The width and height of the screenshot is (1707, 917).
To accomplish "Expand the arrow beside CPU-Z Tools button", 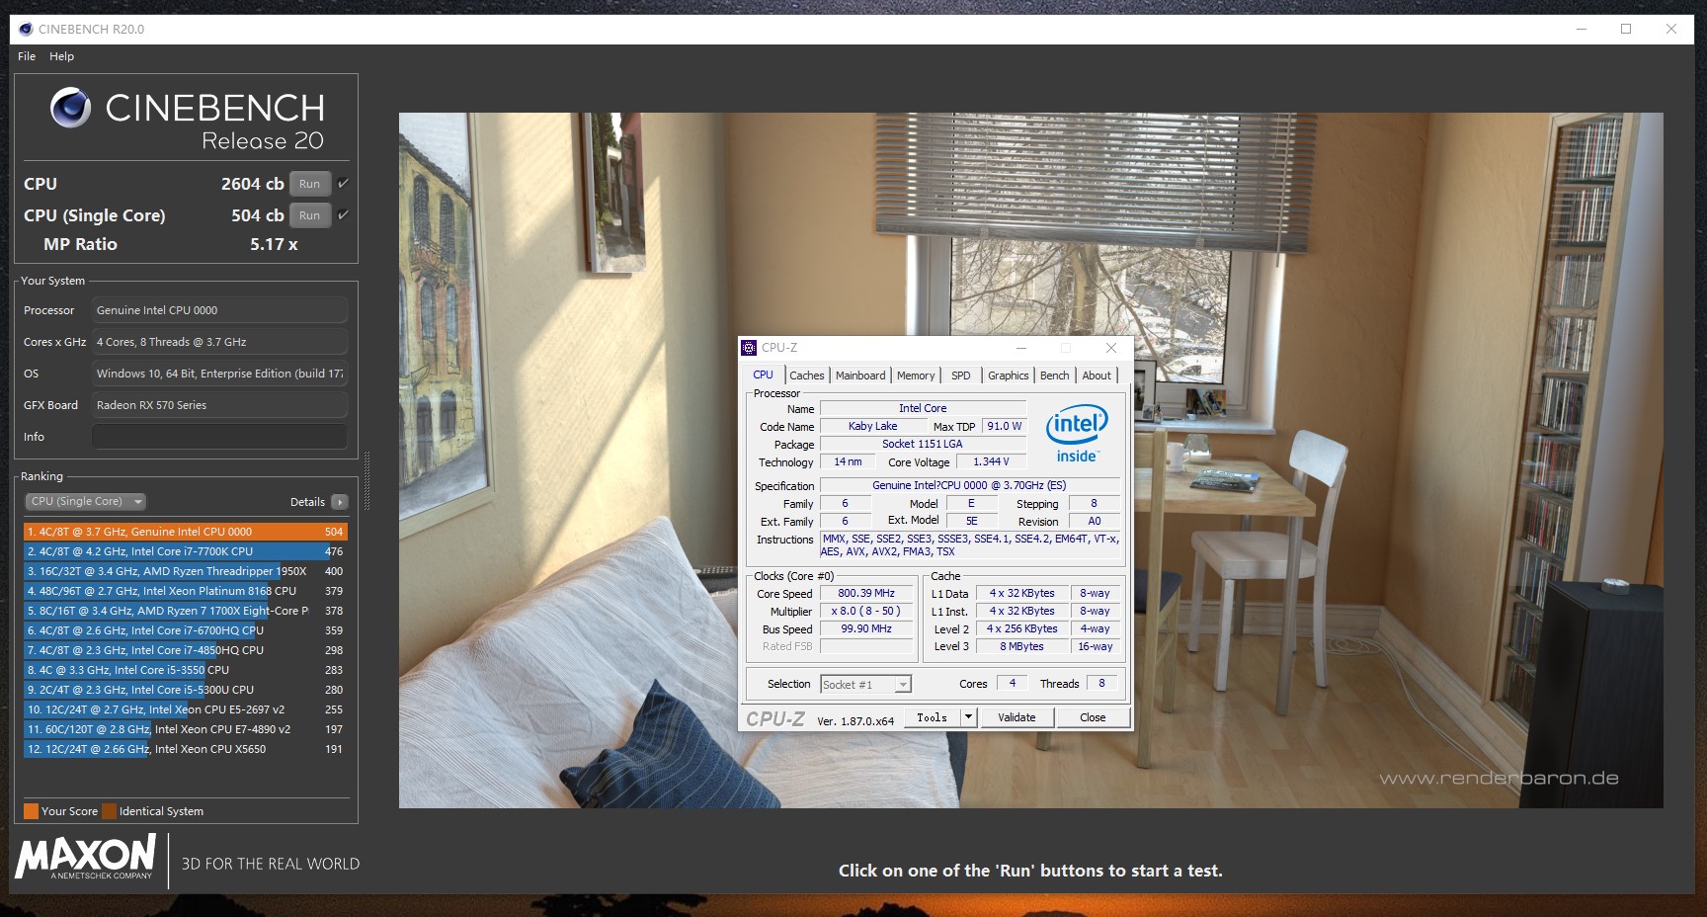I will tap(969, 717).
